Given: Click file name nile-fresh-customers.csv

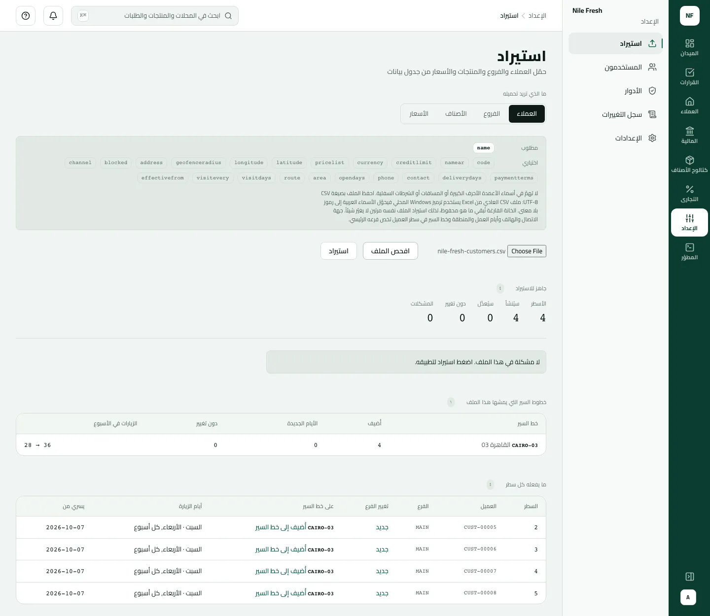Looking at the screenshot, I should tap(471, 251).
